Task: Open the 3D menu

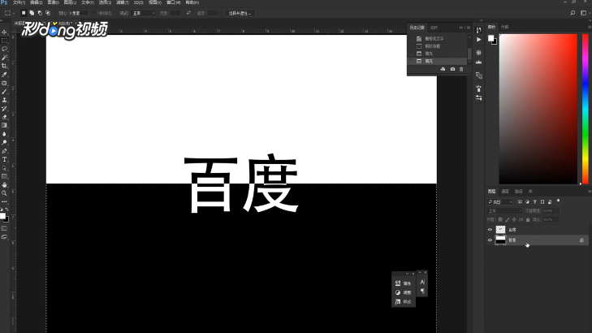Action: 139,2
